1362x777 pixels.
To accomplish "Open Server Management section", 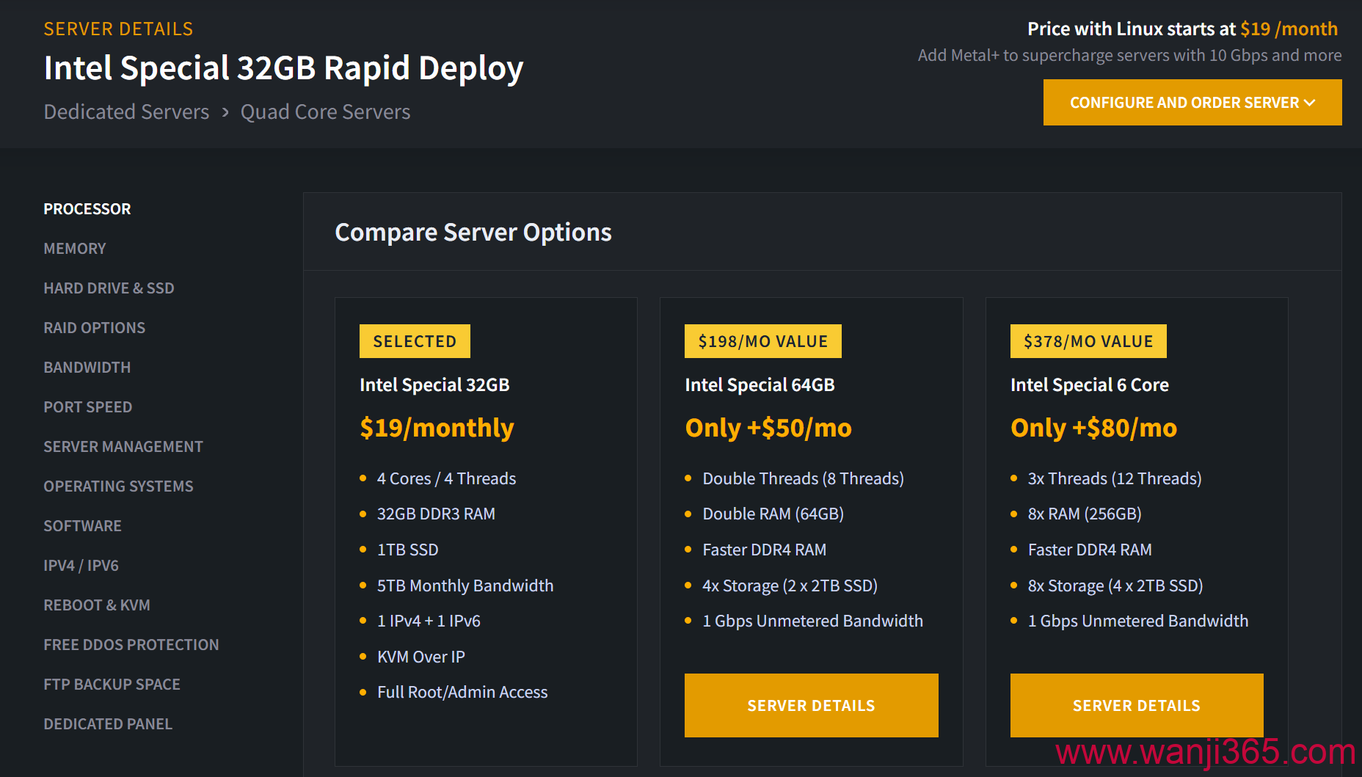I will (123, 447).
